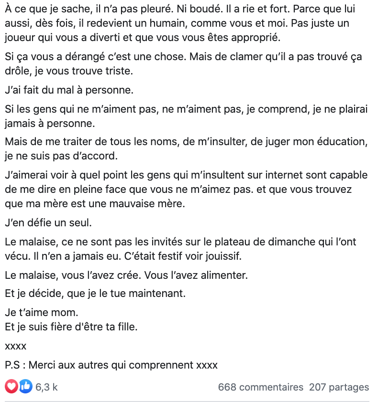378x402 pixels.
Task: Click the paragraph starting "J'aimerai voir à quel point"
Action: click(x=186, y=189)
